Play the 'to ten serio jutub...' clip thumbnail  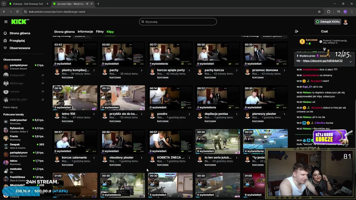pyautogui.click(x=218, y=141)
